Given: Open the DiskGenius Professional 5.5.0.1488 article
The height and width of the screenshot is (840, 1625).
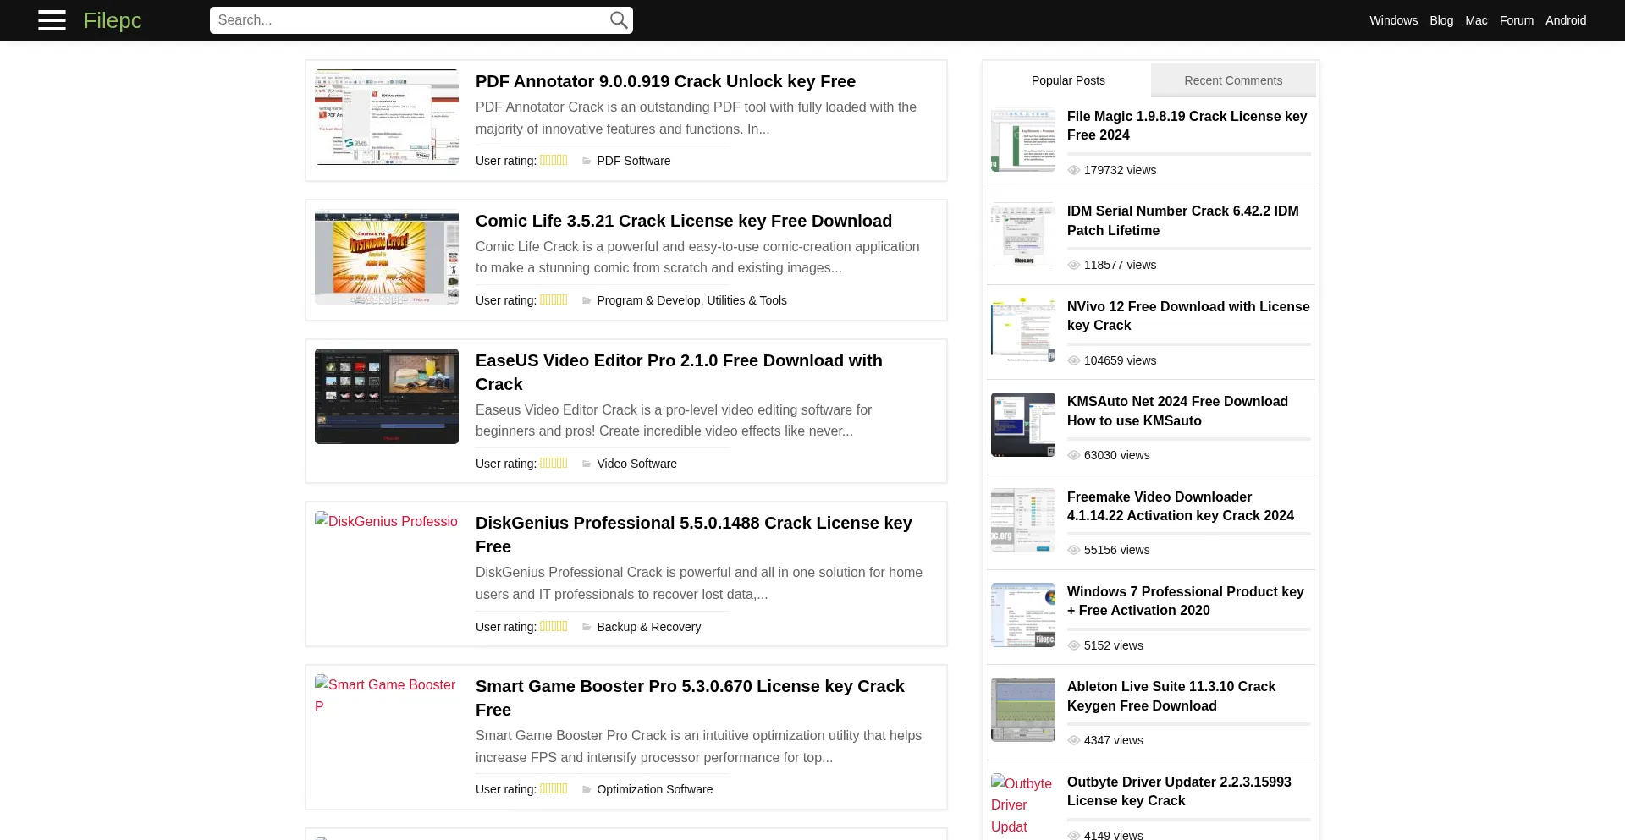Looking at the screenshot, I should 694,535.
